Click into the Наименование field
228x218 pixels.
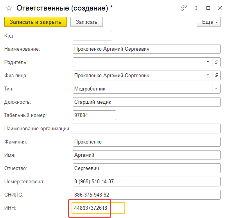(x=147, y=49)
